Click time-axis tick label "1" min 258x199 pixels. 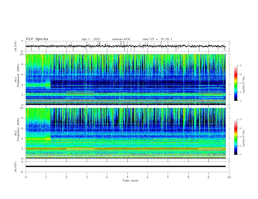(46, 177)
